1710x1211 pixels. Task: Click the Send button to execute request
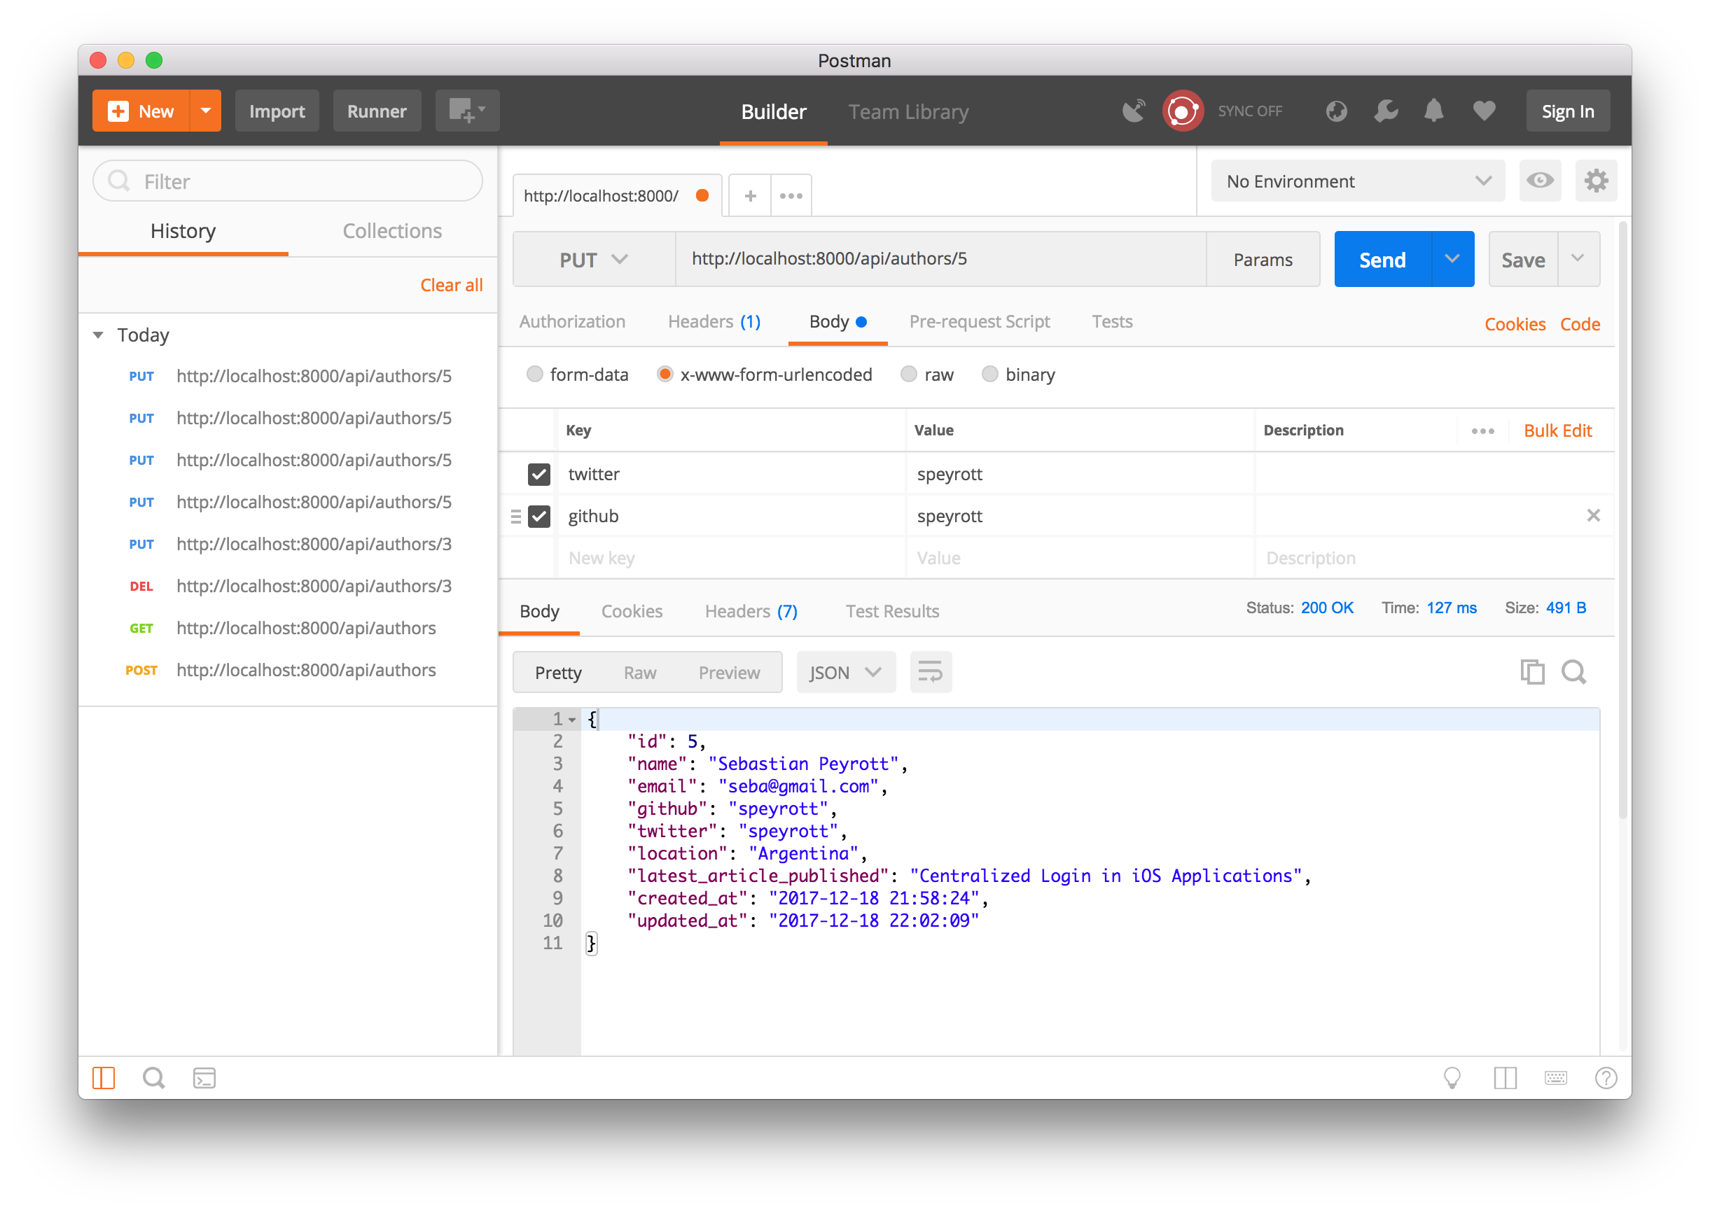[1384, 258]
